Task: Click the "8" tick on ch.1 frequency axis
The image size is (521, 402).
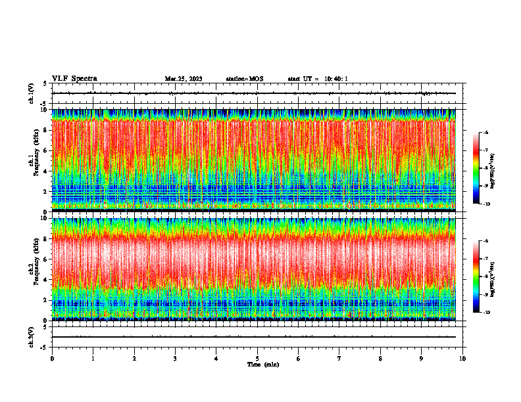Action: click(46, 130)
